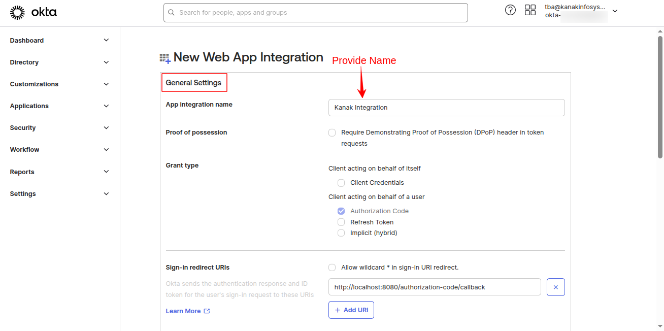Click the search magnifier icon

pyautogui.click(x=171, y=12)
